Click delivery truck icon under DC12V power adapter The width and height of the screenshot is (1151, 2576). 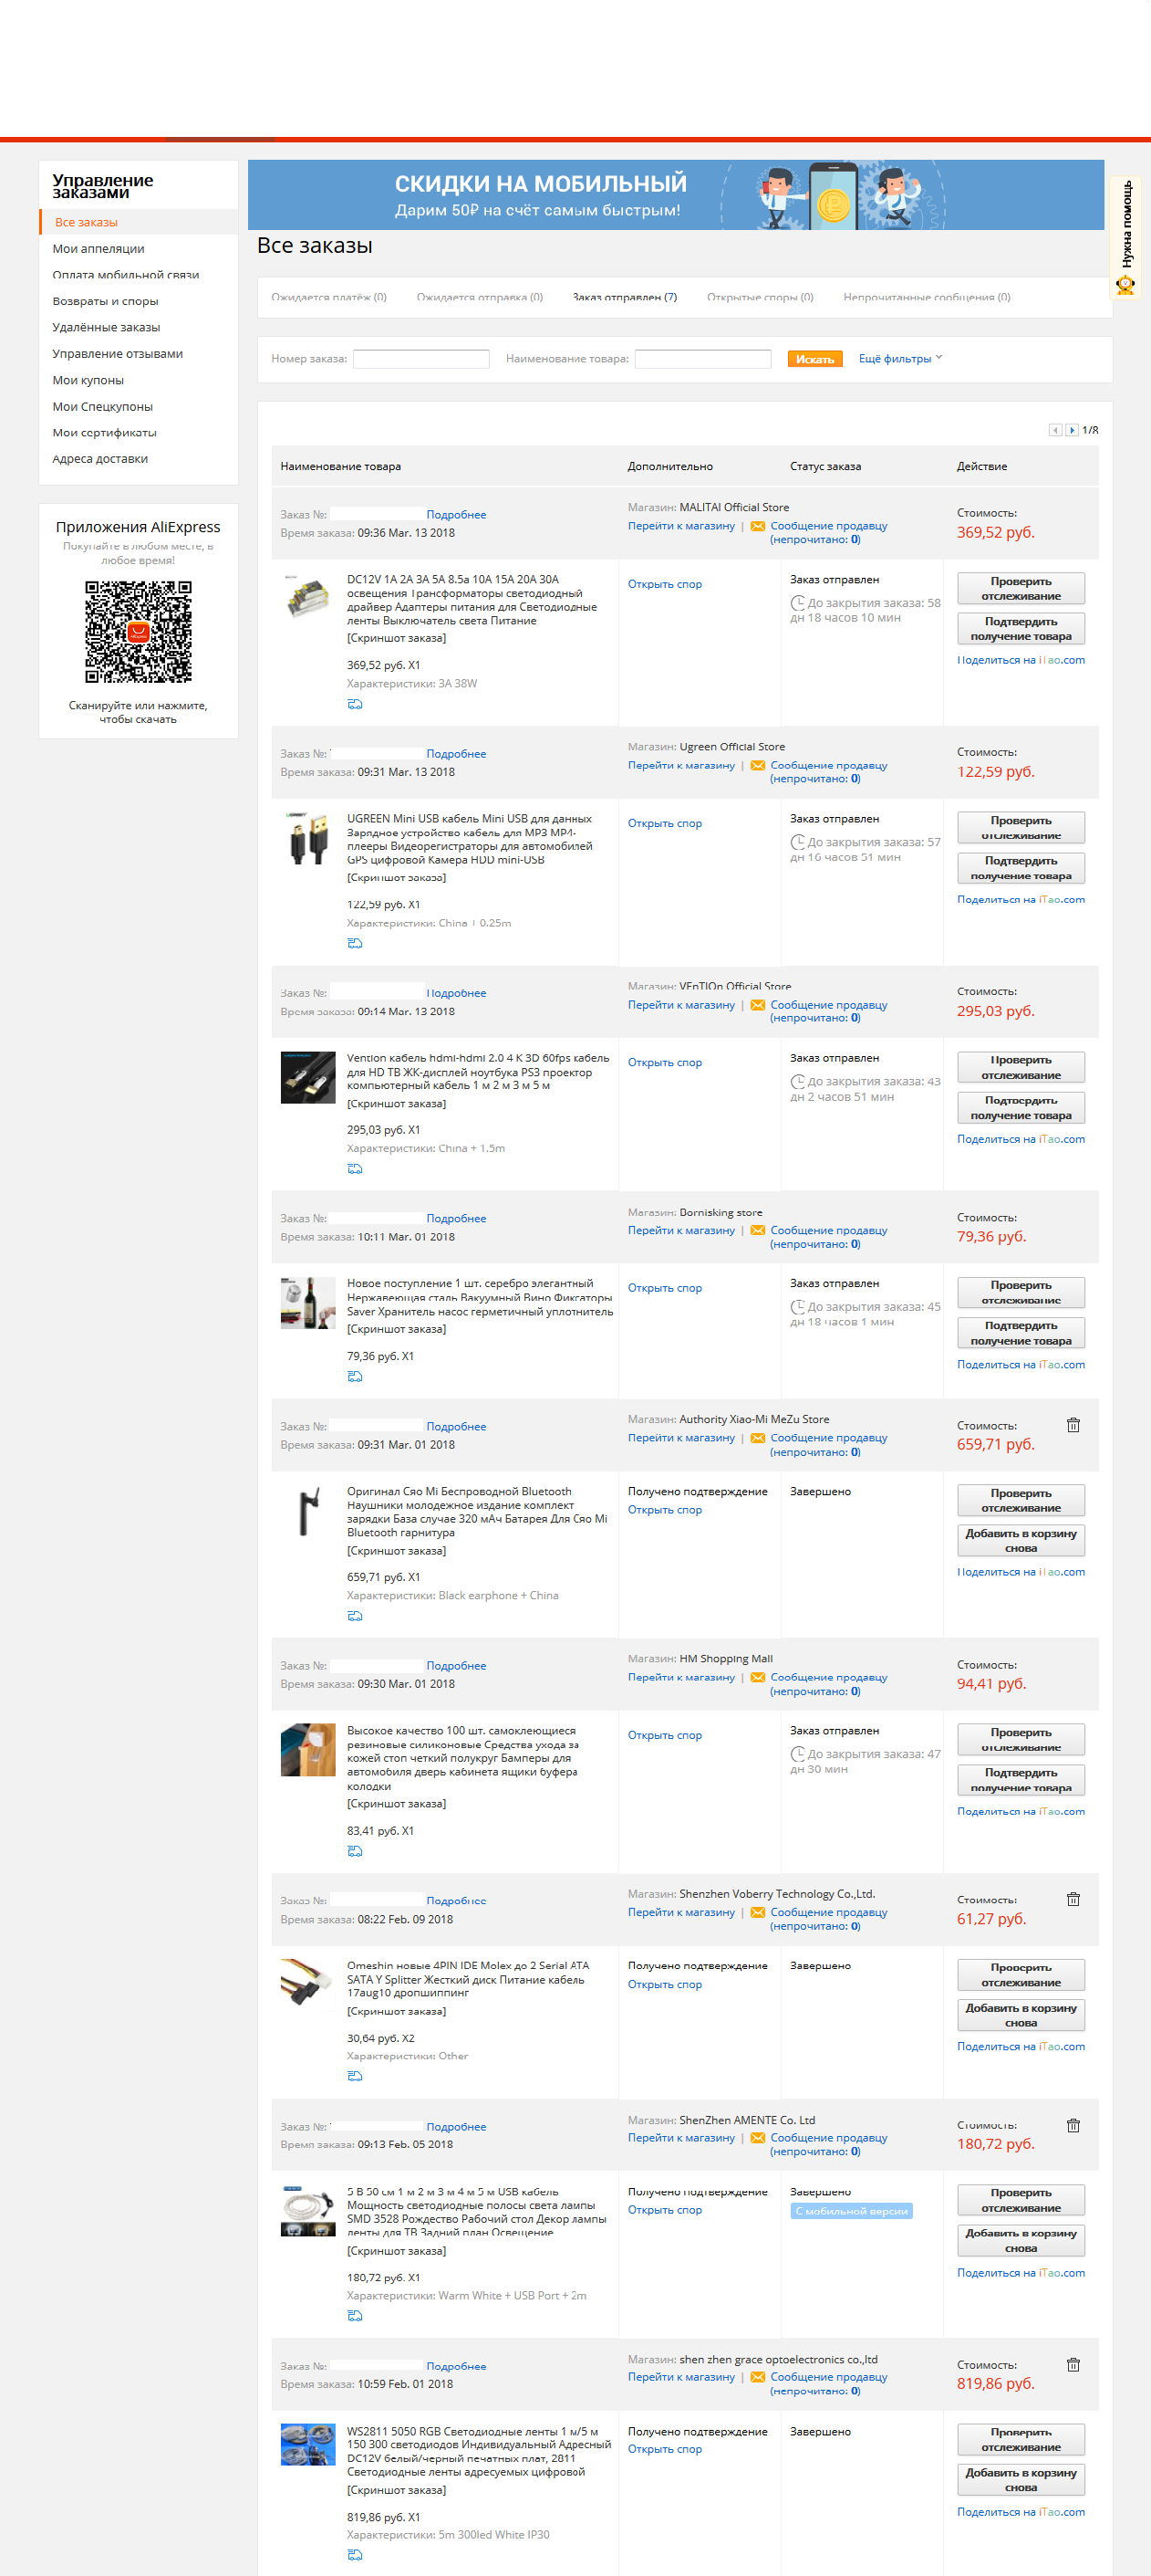pyautogui.click(x=355, y=704)
